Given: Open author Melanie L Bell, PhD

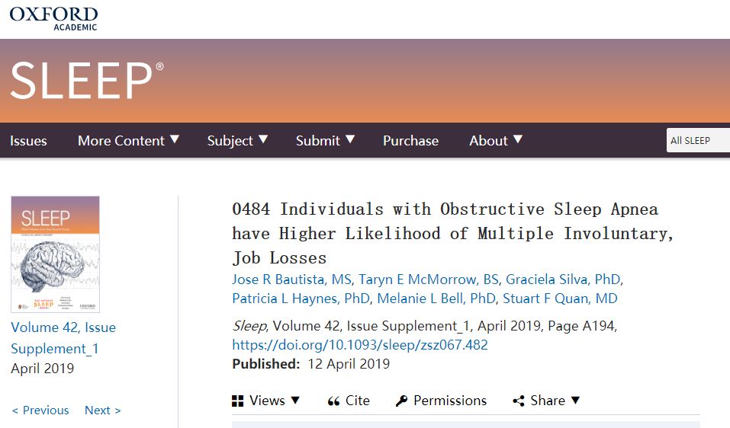Looking at the screenshot, I should coord(436,299).
